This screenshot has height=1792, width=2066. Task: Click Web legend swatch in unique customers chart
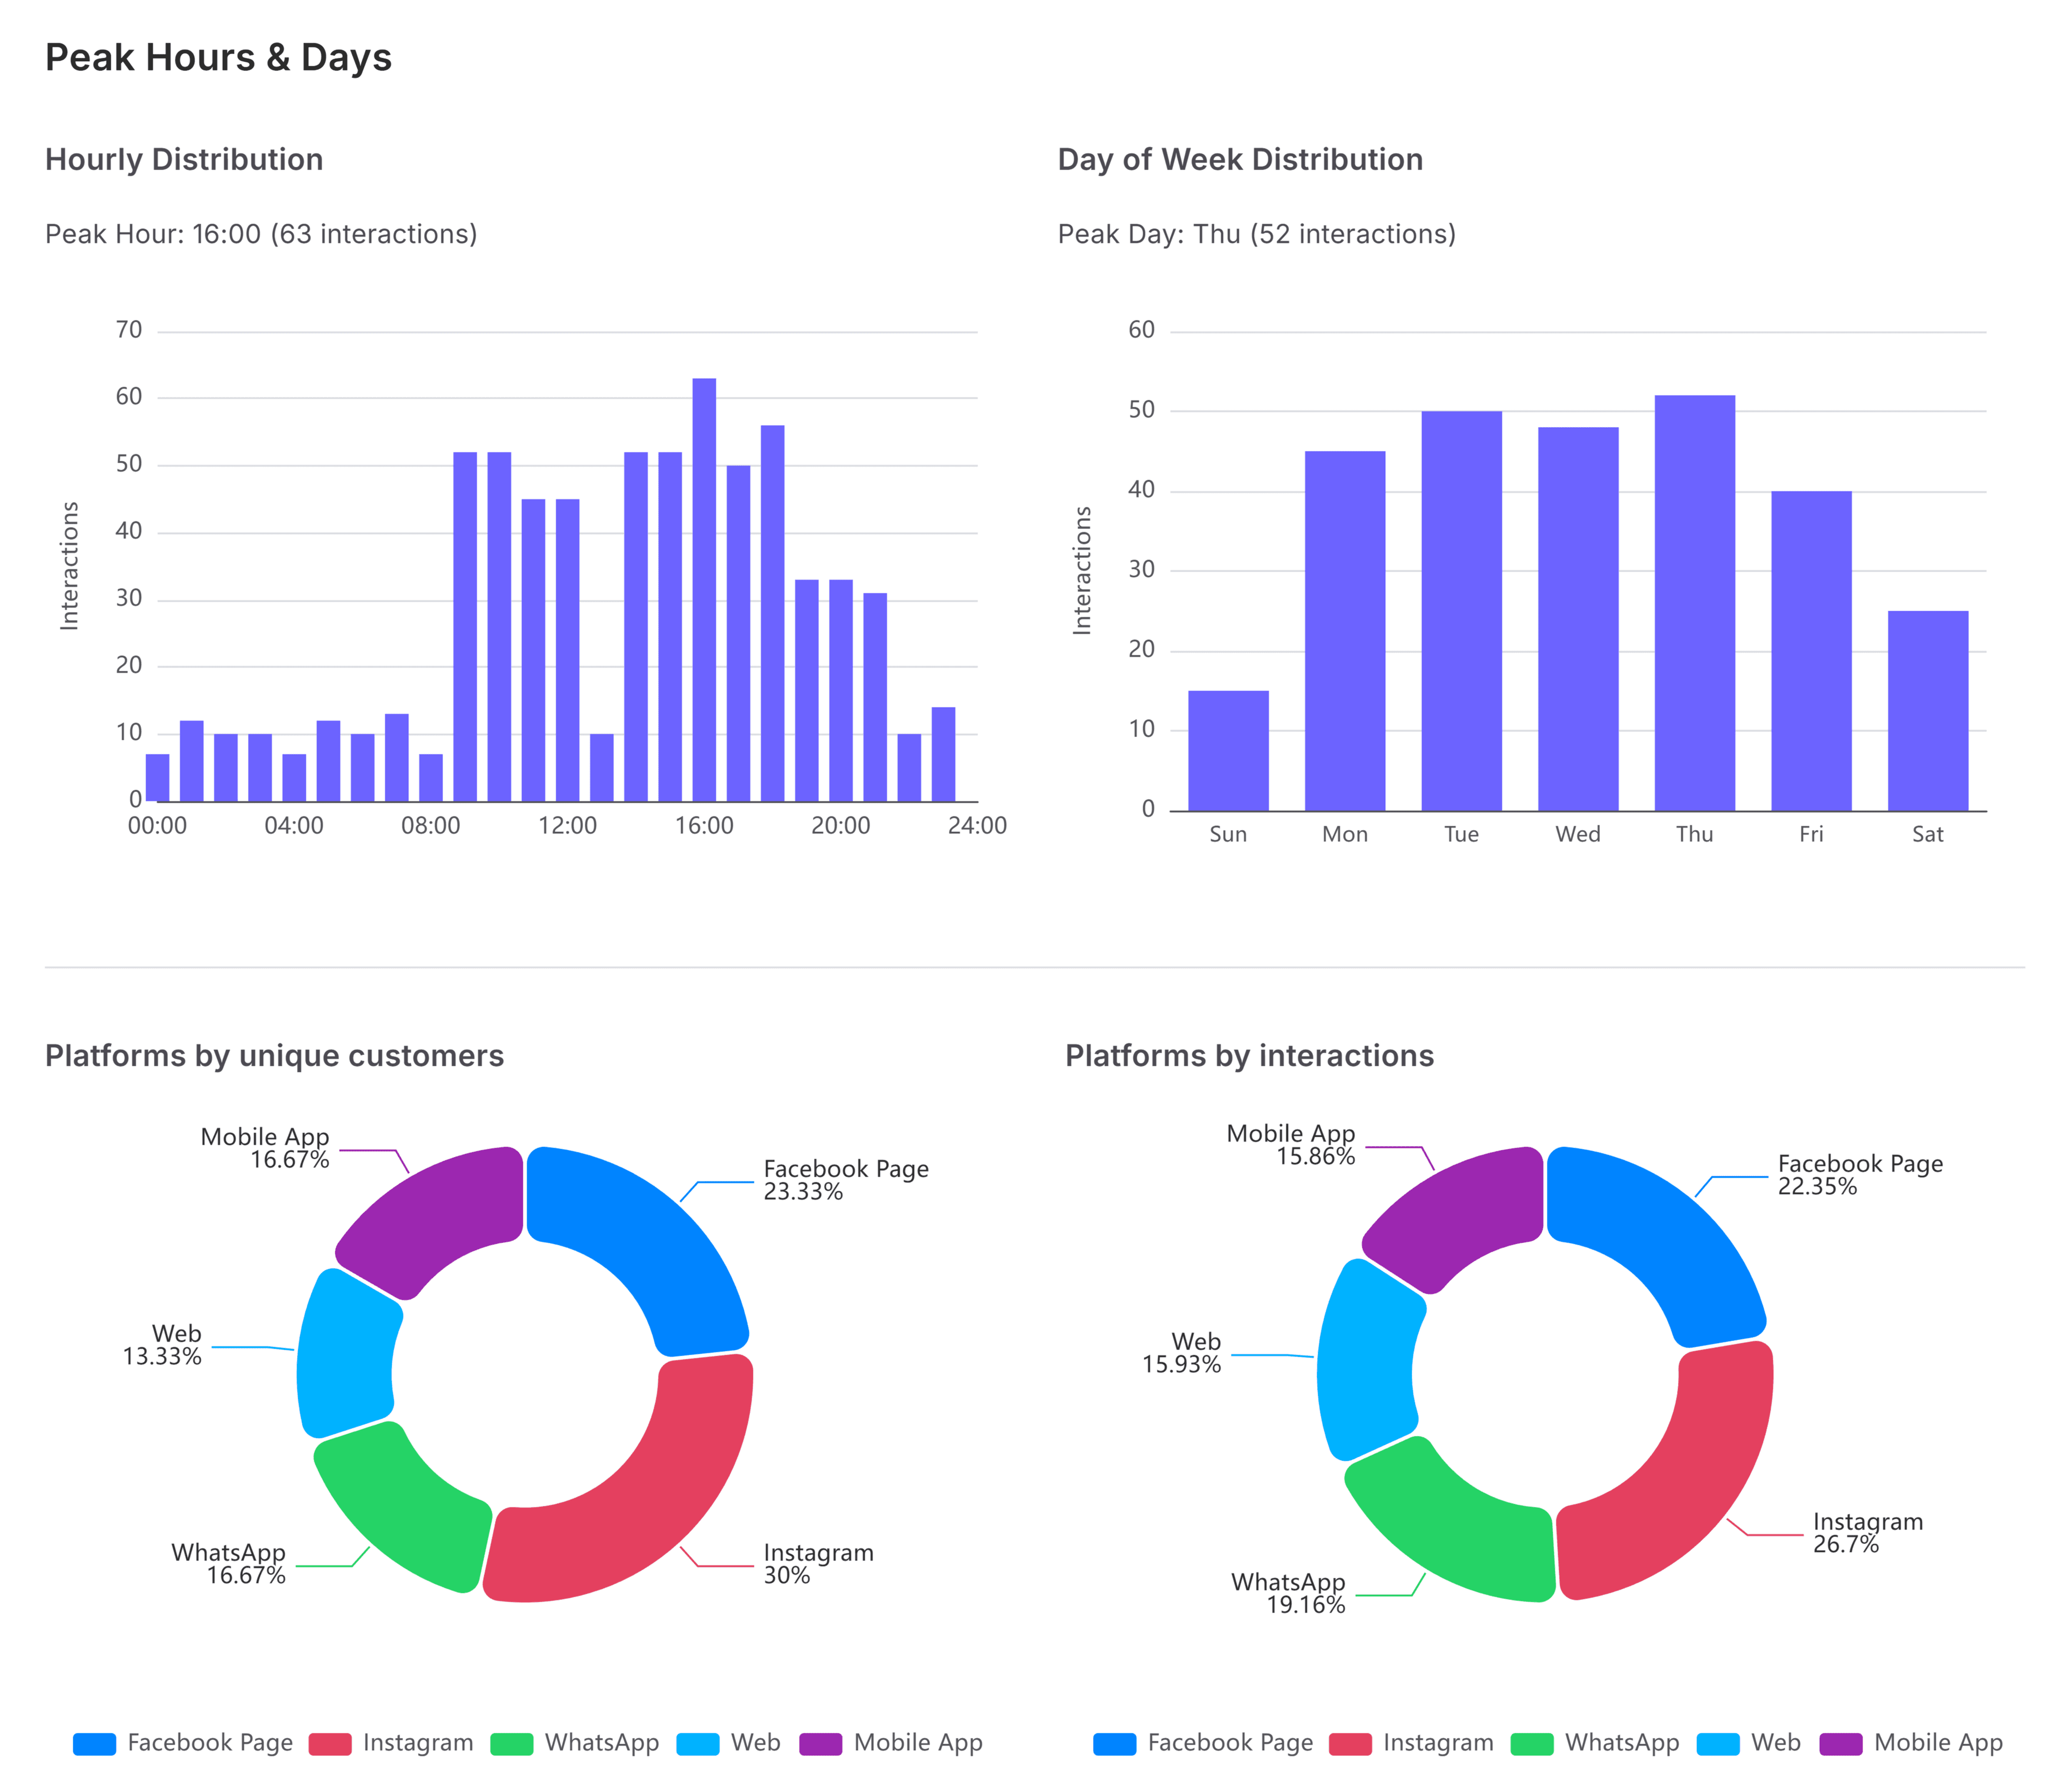click(698, 1744)
